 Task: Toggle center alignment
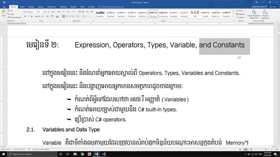coord(67,17)
